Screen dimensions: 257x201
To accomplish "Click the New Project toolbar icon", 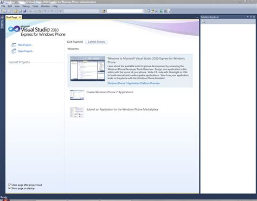I will pos(5,11).
